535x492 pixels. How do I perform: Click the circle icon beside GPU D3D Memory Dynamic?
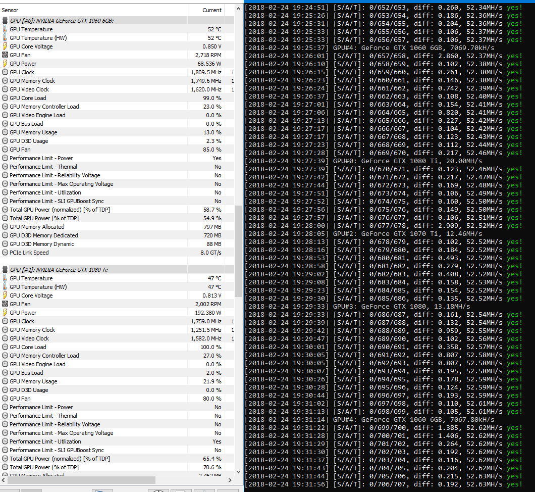click(5, 244)
